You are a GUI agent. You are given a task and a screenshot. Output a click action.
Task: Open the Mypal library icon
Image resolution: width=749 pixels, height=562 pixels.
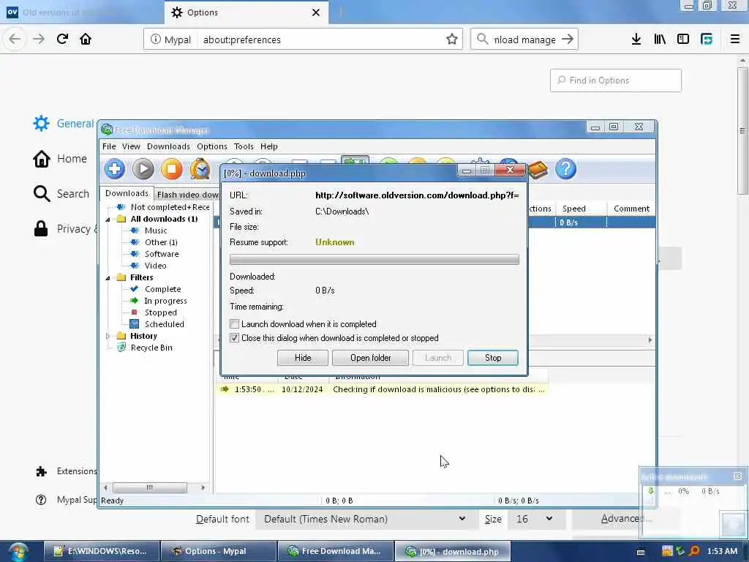click(x=660, y=40)
